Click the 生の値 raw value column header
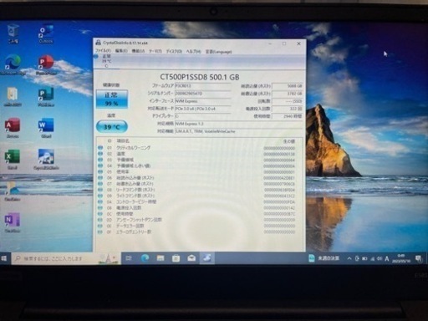This screenshot has height=321, width=428. coord(289,141)
